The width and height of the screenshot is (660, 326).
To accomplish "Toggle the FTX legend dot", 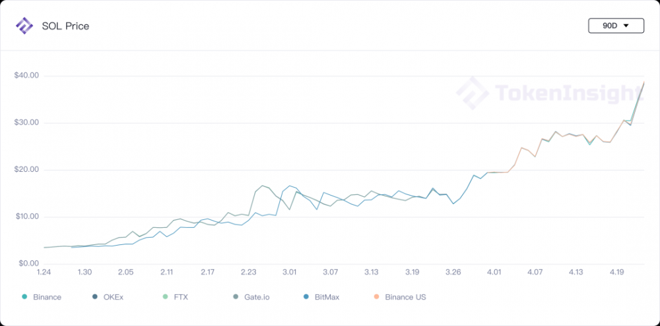I will coord(166,297).
